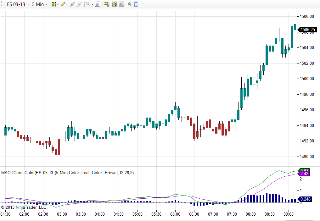The width and height of the screenshot is (320, 221).
Task: Toggle the chart trader icon
Action: pyautogui.click(x=107, y=4)
